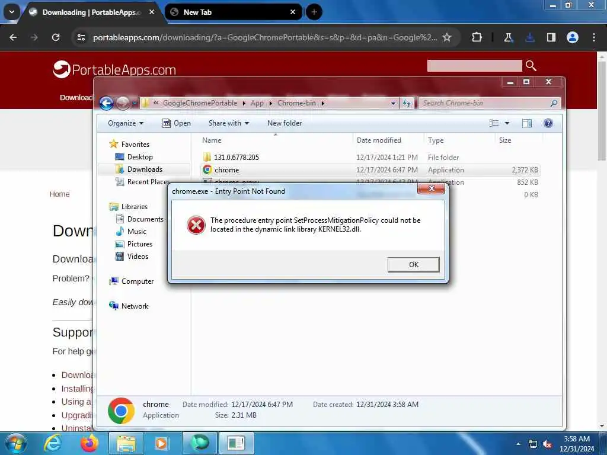
Task: Click the PortableApps site search field
Action: tap(474, 66)
